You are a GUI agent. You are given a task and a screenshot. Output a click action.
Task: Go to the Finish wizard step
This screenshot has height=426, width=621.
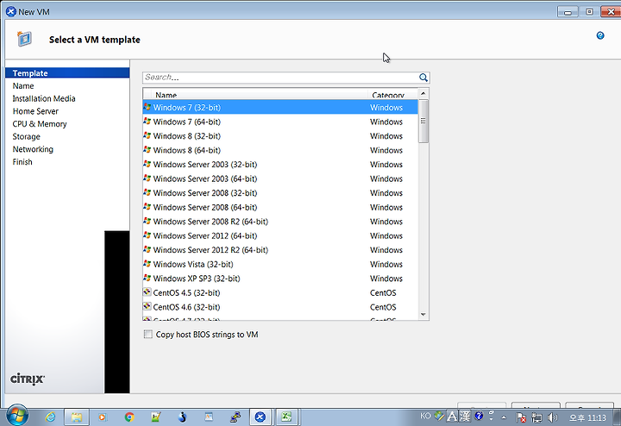(x=22, y=162)
